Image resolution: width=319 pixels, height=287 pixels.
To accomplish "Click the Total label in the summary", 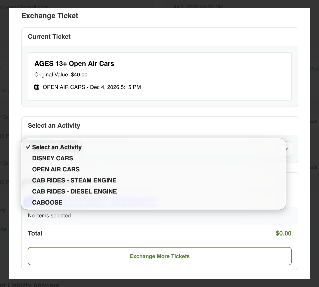I will (x=35, y=233).
